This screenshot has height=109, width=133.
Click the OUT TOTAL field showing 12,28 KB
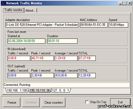87,75
